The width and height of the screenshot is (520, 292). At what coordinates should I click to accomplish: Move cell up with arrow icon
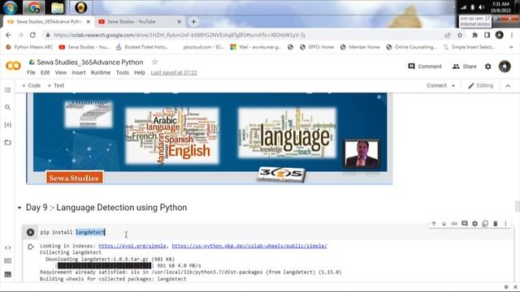pos(434,224)
